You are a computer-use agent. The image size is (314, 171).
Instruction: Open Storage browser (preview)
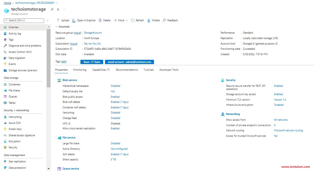pos(23,70)
